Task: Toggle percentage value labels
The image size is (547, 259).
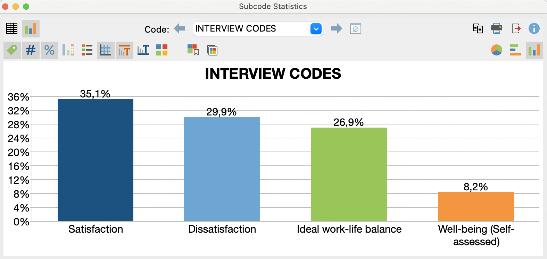Action: (50, 50)
